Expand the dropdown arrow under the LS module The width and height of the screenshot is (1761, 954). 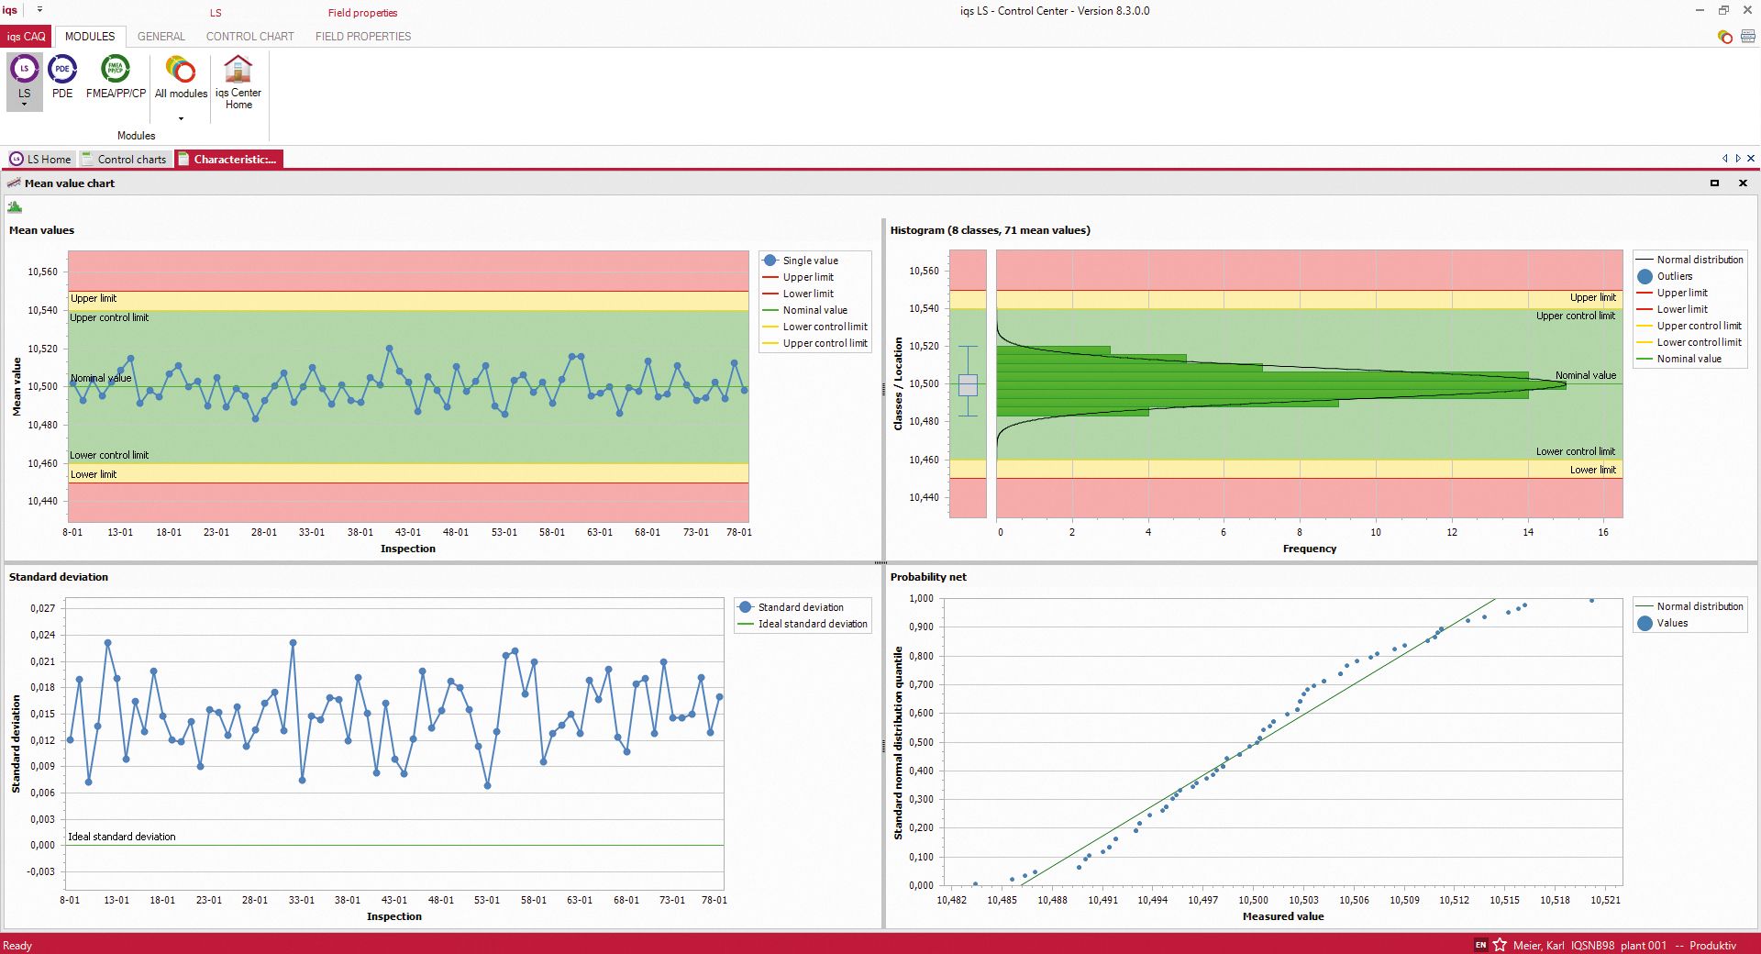24,104
